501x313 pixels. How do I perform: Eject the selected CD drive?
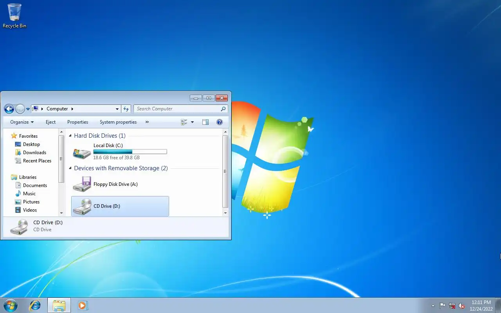point(50,122)
